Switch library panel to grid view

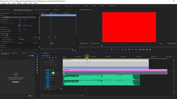point(30,56)
